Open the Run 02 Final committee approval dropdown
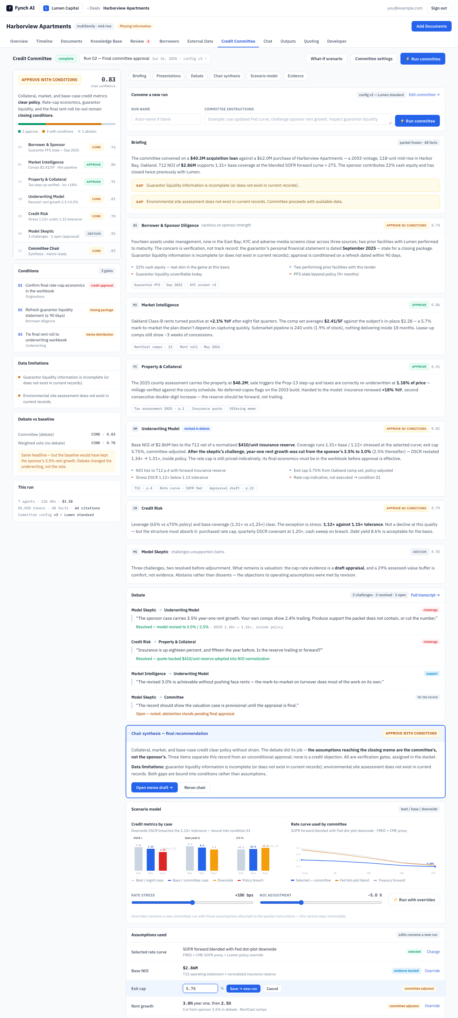458x1018 pixels. (145, 59)
